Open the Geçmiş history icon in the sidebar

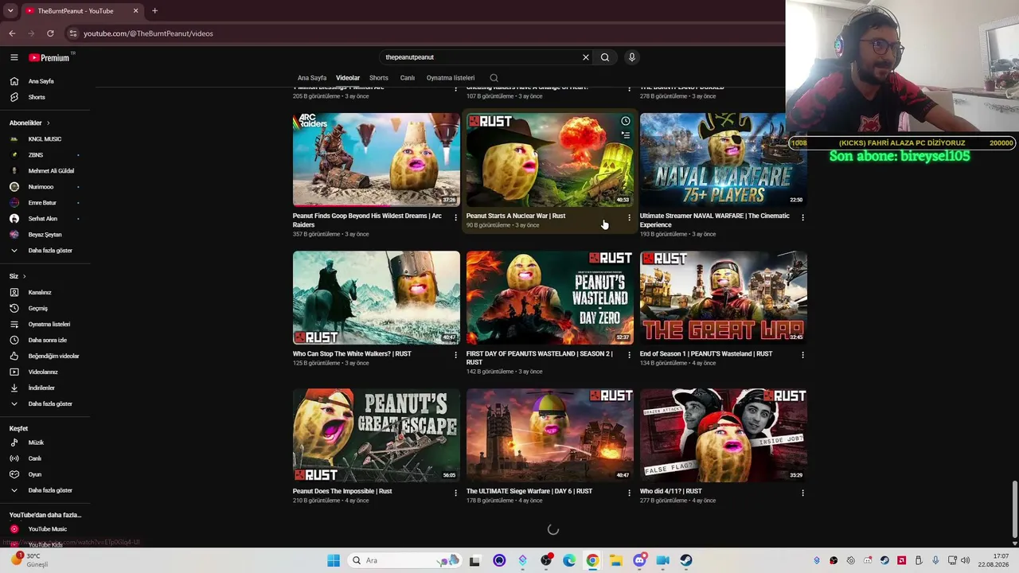point(14,308)
